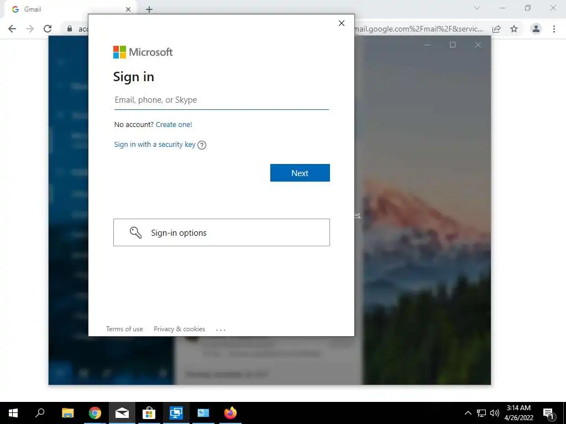Screen dimensions: 566x424
Task: Click the blue Next button
Action: [300, 173]
